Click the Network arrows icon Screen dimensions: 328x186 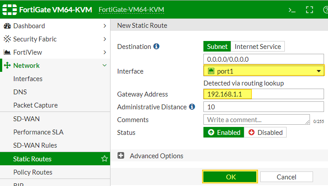pos(7,65)
